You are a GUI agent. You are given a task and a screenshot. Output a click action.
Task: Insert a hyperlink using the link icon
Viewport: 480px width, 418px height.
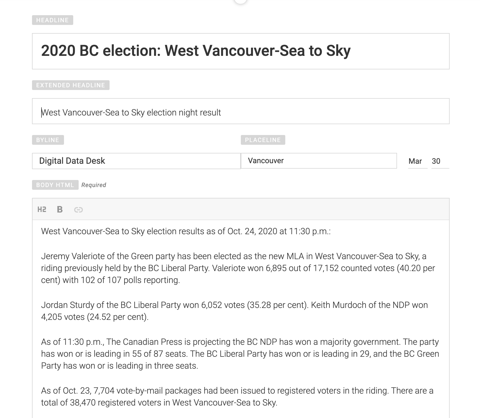(x=78, y=210)
